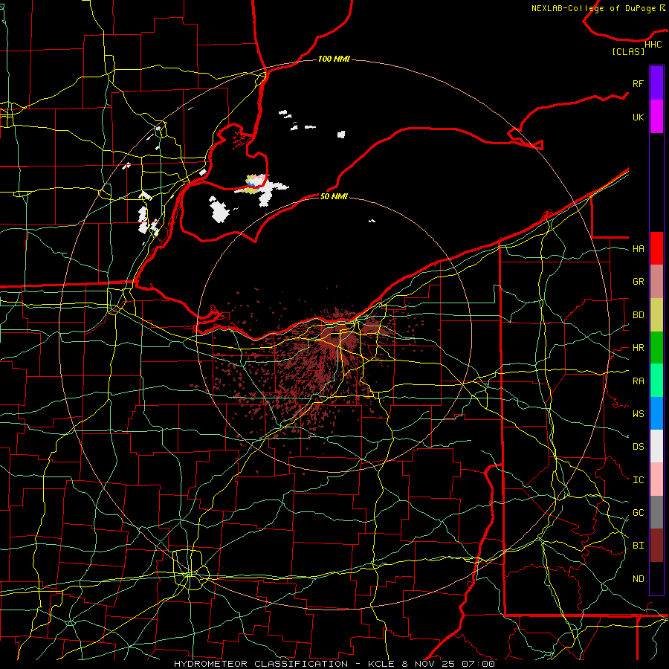This screenshot has height=669, width=669.
Task: Click the UK magenta legend color swatch
Action: 656,117
